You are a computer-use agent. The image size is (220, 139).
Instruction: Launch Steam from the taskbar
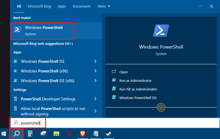(x=109, y=134)
